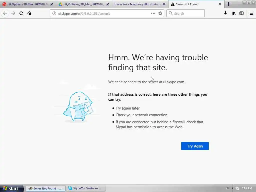Click the 3:05 AM clock

[x=247, y=188]
